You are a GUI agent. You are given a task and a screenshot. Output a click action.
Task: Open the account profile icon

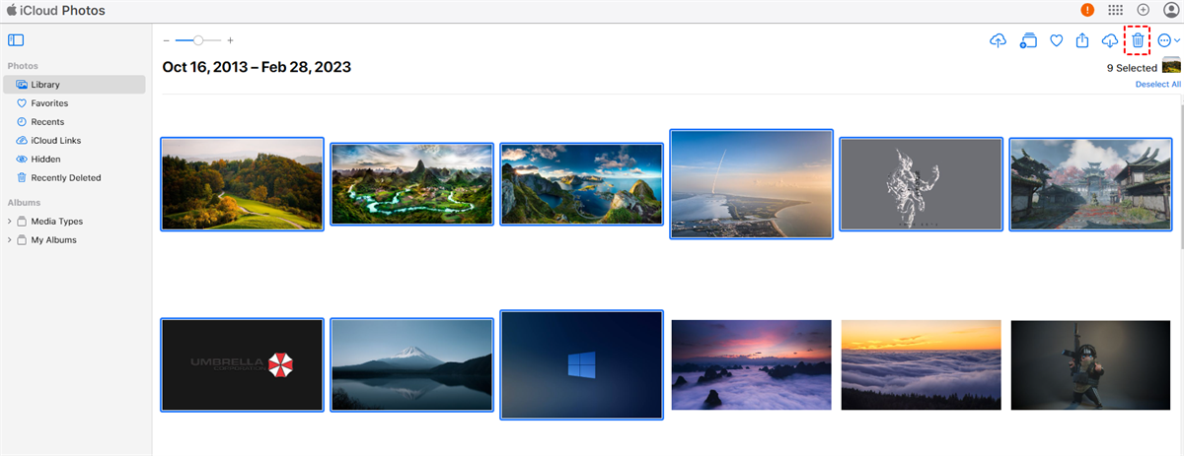1171,10
